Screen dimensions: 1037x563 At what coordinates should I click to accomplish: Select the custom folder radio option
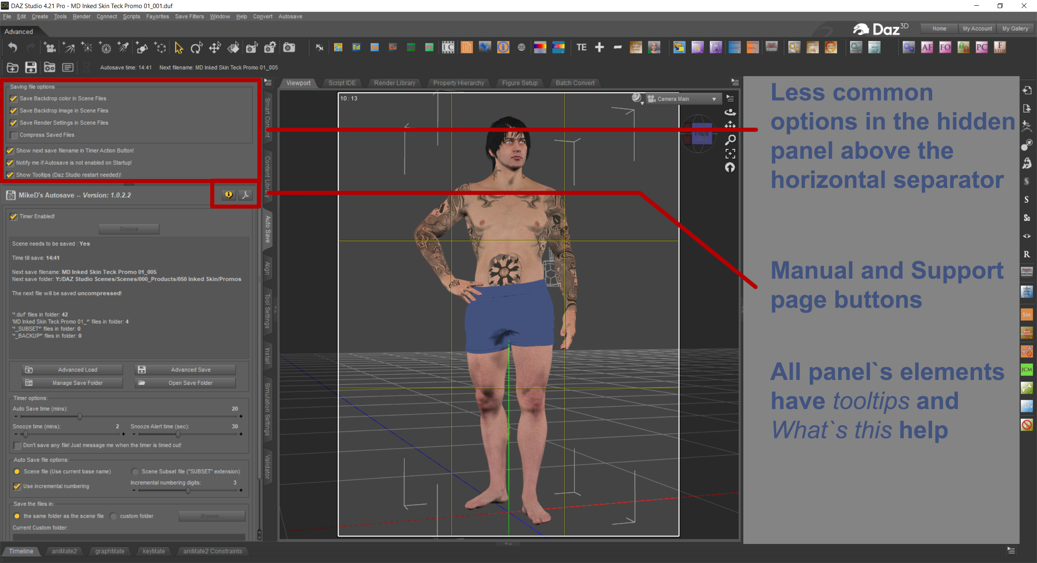click(113, 516)
